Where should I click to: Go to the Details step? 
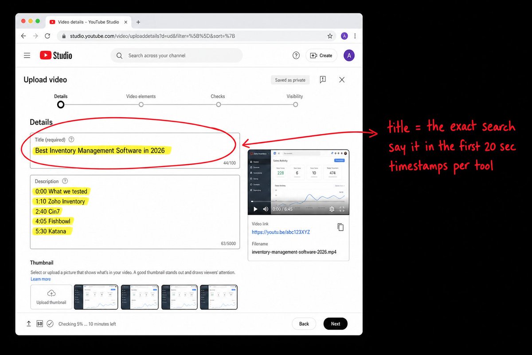click(x=61, y=101)
